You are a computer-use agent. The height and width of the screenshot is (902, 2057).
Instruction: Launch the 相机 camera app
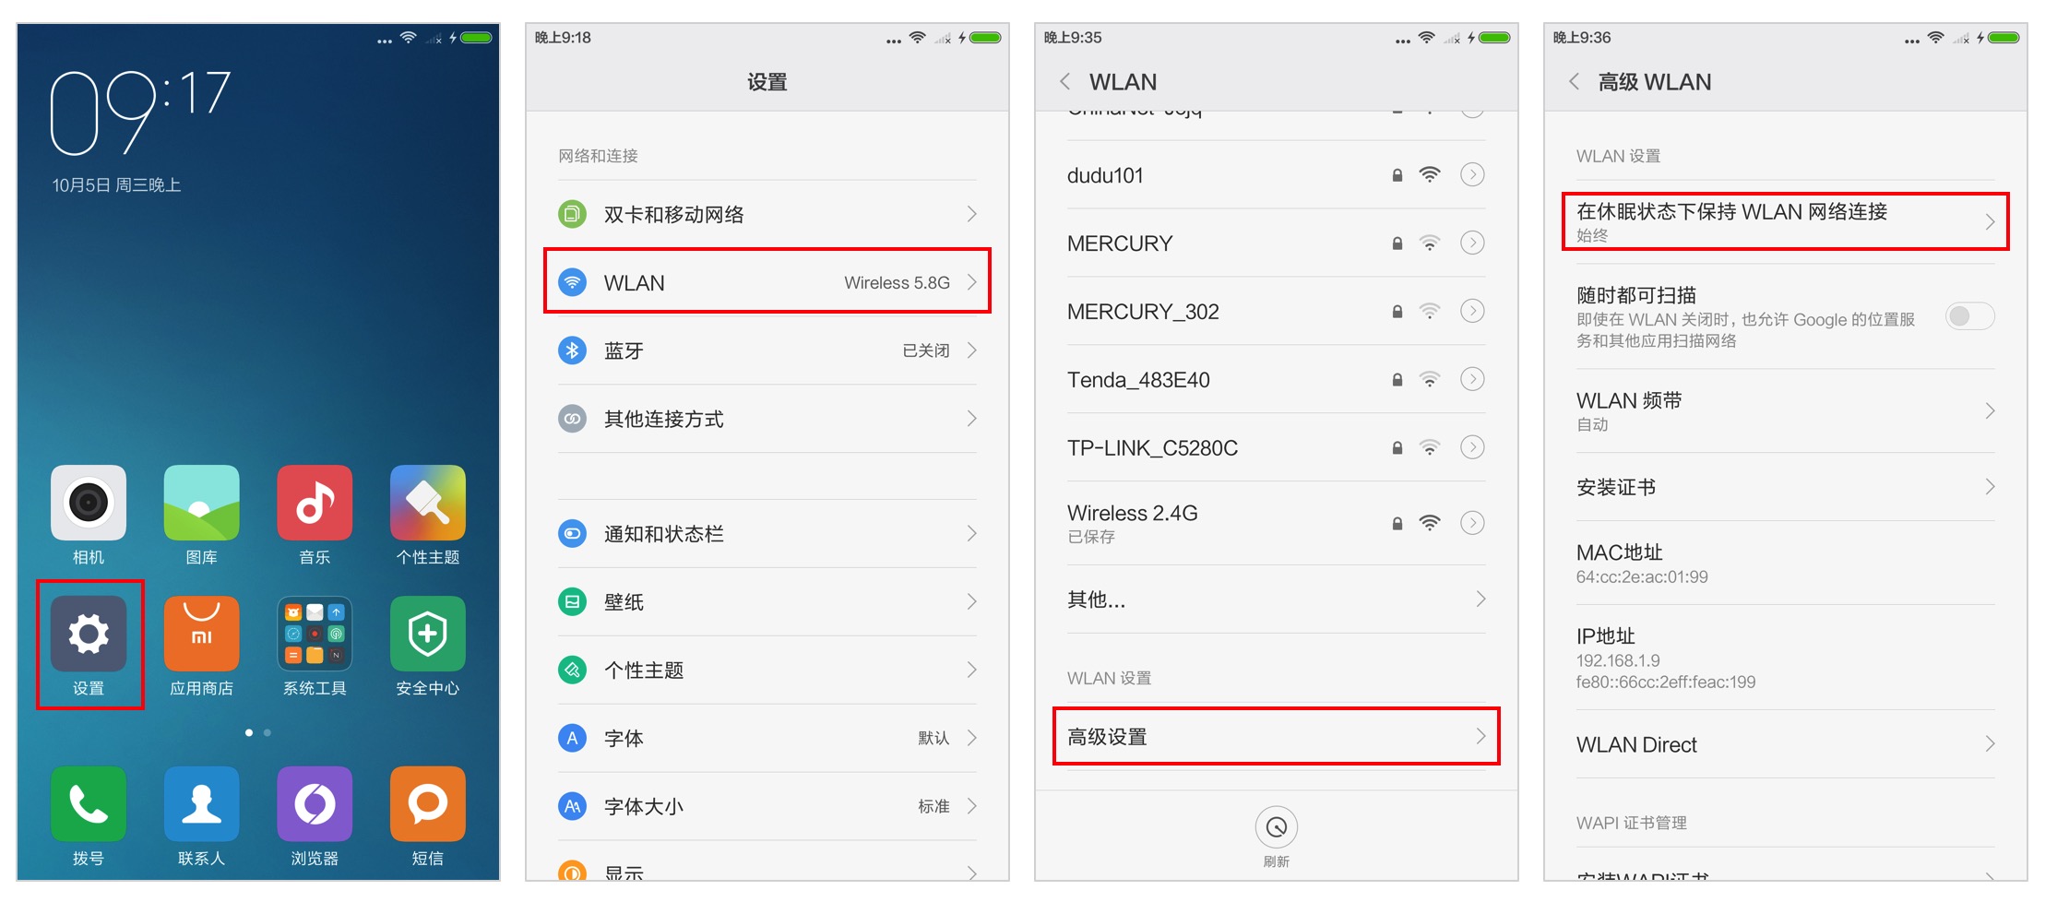89,503
